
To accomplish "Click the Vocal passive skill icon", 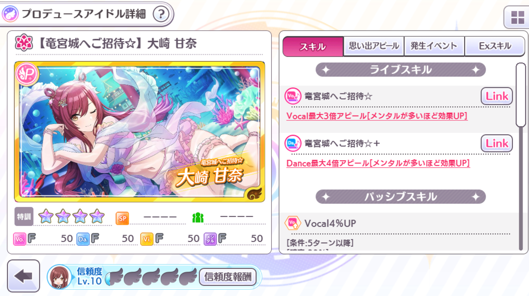I will point(293,223).
